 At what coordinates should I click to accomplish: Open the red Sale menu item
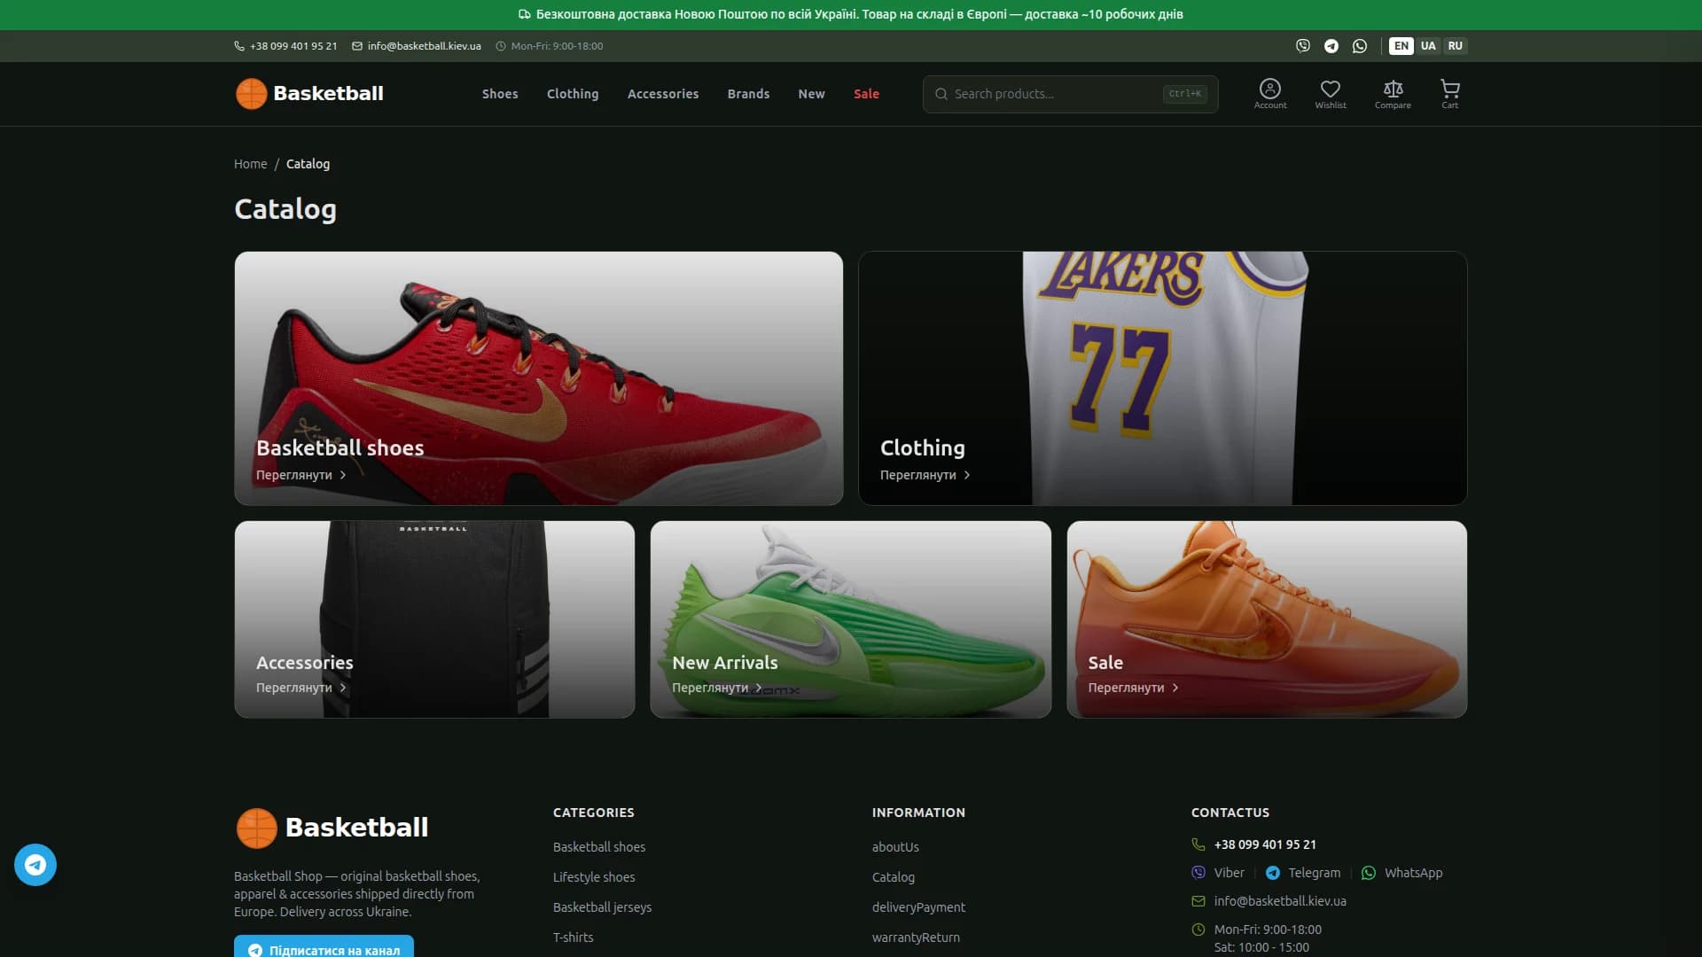(866, 94)
